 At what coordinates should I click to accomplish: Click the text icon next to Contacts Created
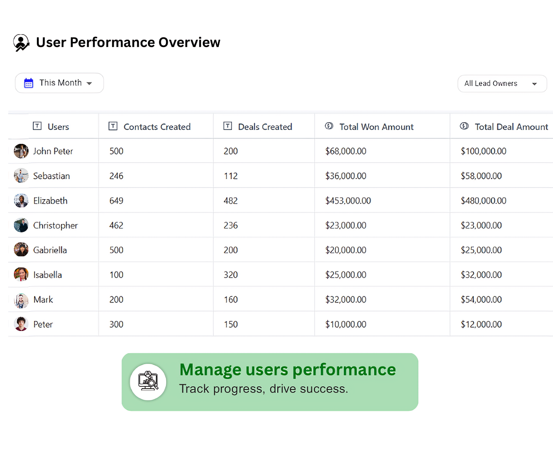pos(112,125)
